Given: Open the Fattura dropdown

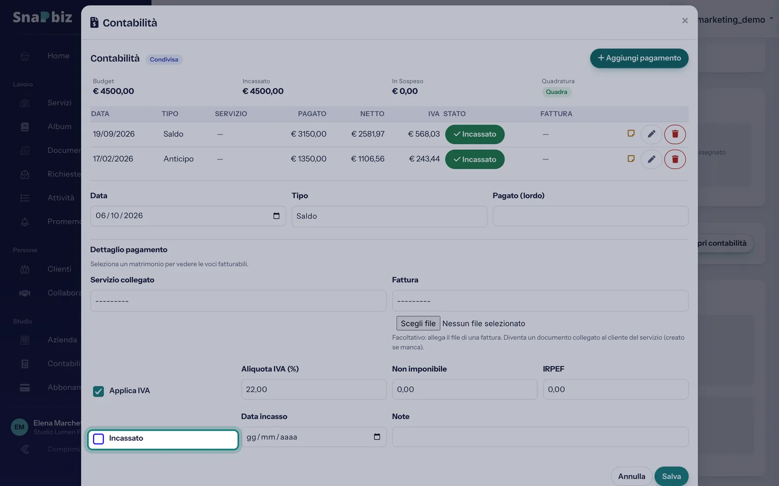Looking at the screenshot, I should click(540, 301).
